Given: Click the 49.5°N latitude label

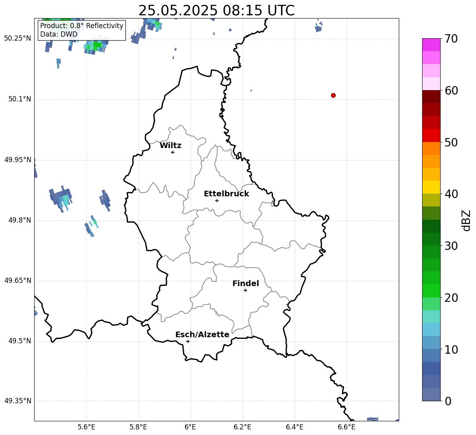Looking at the screenshot, I should pyautogui.click(x=20, y=340).
